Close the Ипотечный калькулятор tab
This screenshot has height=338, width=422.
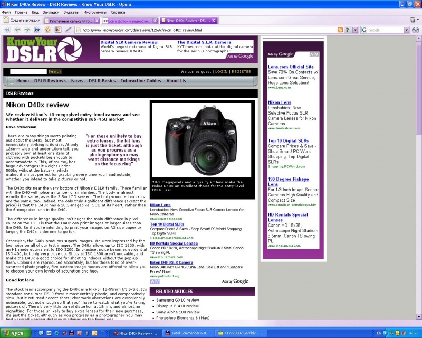click(96, 21)
